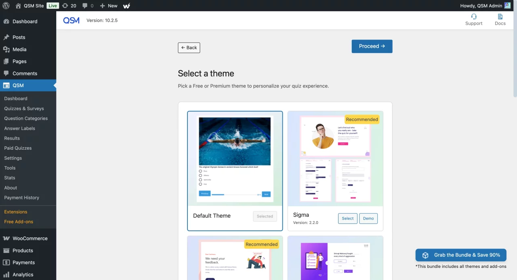The height and width of the screenshot is (280, 517).
Task: Go back using the Back button
Action: (189, 48)
